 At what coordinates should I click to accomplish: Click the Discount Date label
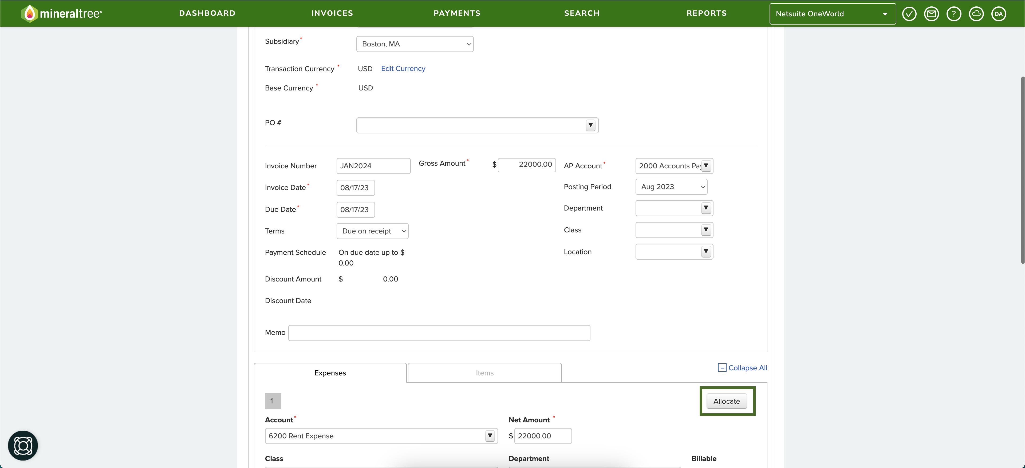coord(288,301)
